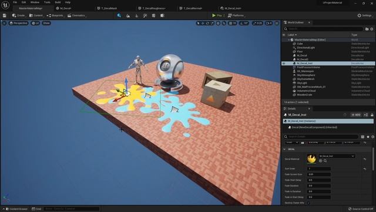Select DirectionalLight in the World Outliner
Viewport: 376px width, 212px height.
click(305, 48)
